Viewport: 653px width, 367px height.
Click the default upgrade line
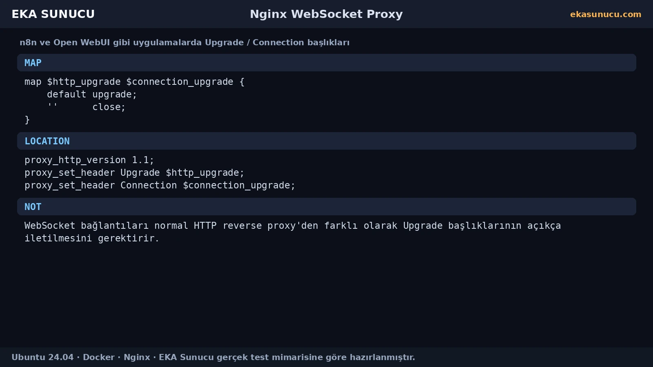pyautogui.click(x=92, y=95)
